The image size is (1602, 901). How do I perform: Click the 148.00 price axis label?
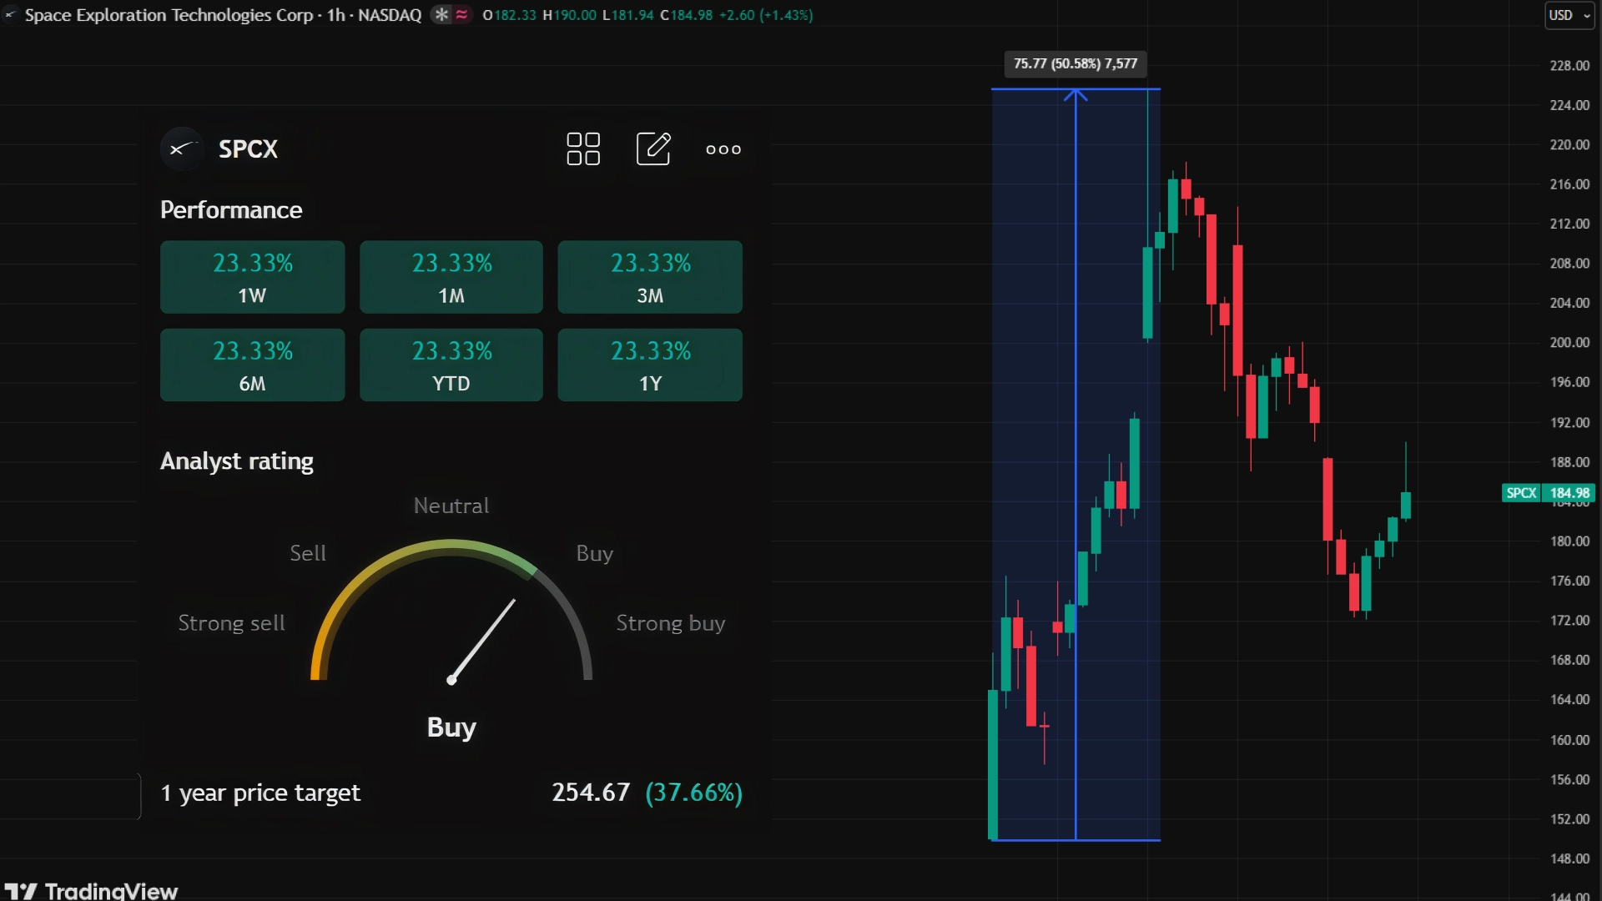pyautogui.click(x=1569, y=858)
